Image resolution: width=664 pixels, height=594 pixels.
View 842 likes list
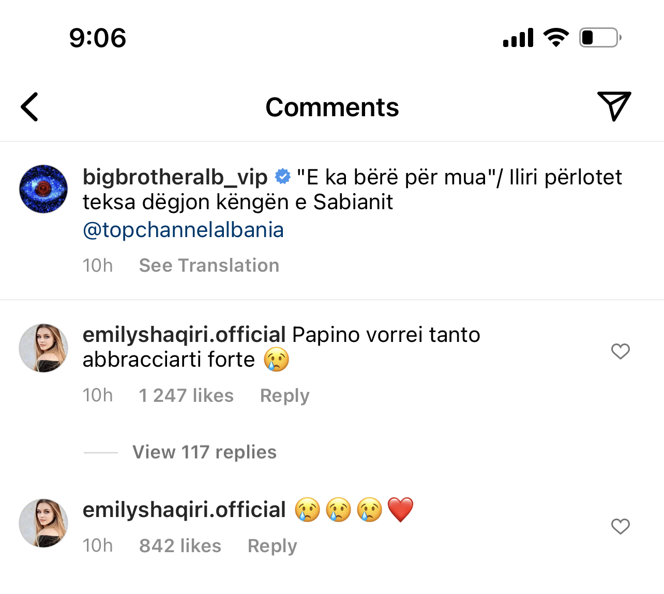tap(180, 546)
